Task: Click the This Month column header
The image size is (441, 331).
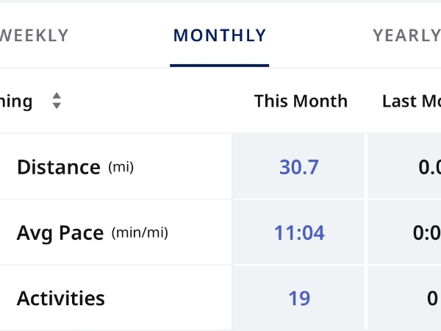Action: tap(301, 101)
